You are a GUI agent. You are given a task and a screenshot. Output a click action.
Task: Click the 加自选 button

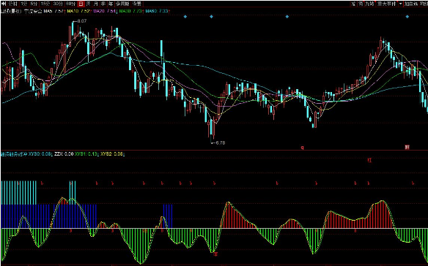pos(411,4)
